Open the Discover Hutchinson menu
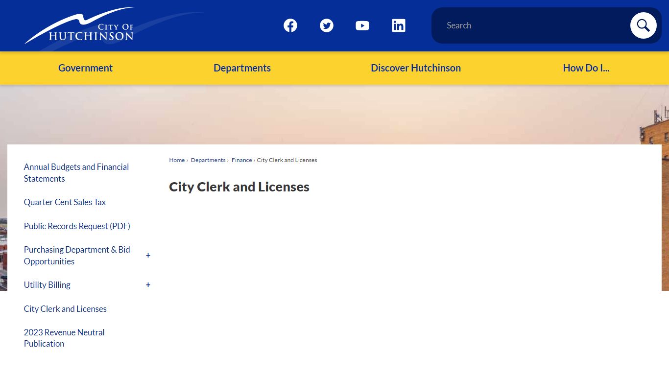Screen dimensions: 669x376 416,68
